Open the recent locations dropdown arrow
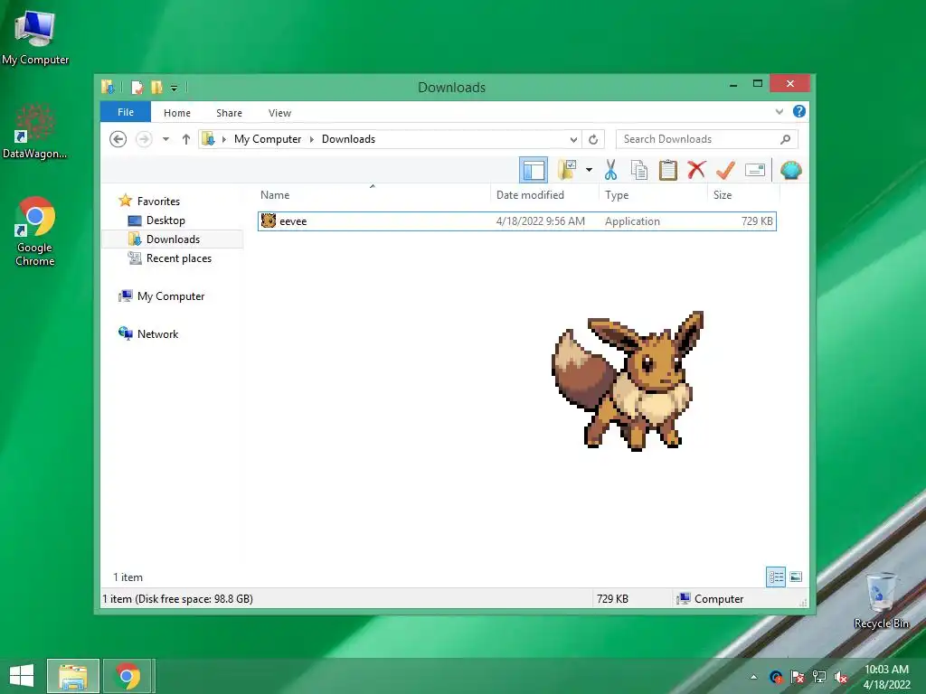Viewport: 926px width, 694px height. tap(166, 139)
